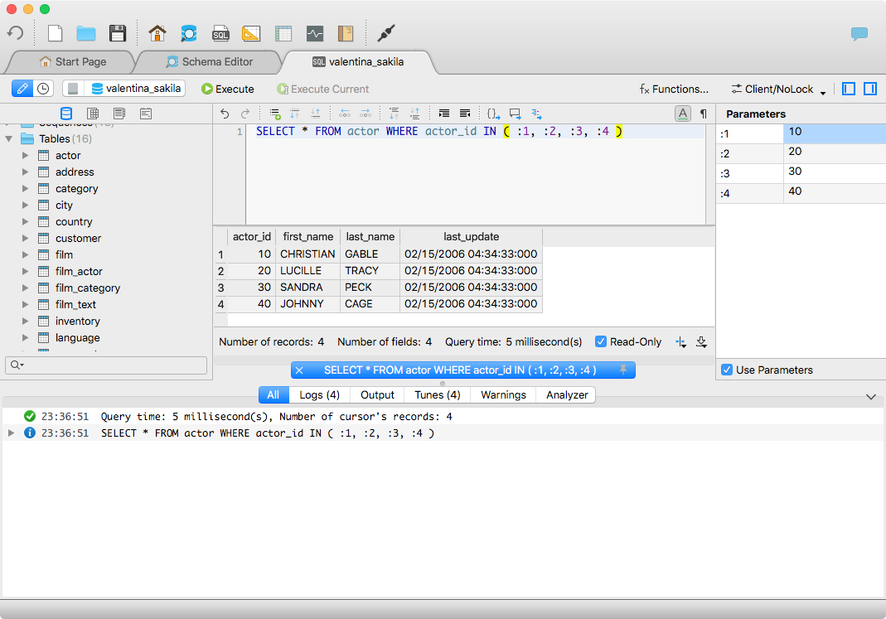This screenshot has width=886, height=619.
Task: Switch to query edit pencil mode
Action: (x=22, y=89)
